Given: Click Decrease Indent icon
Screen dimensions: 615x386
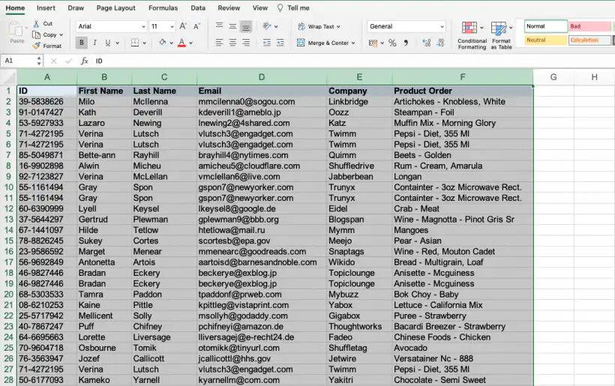Looking at the screenshot, I should tap(267, 43).
